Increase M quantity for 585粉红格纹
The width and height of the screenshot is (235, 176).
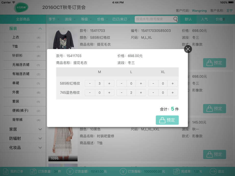tap(109, 83)
